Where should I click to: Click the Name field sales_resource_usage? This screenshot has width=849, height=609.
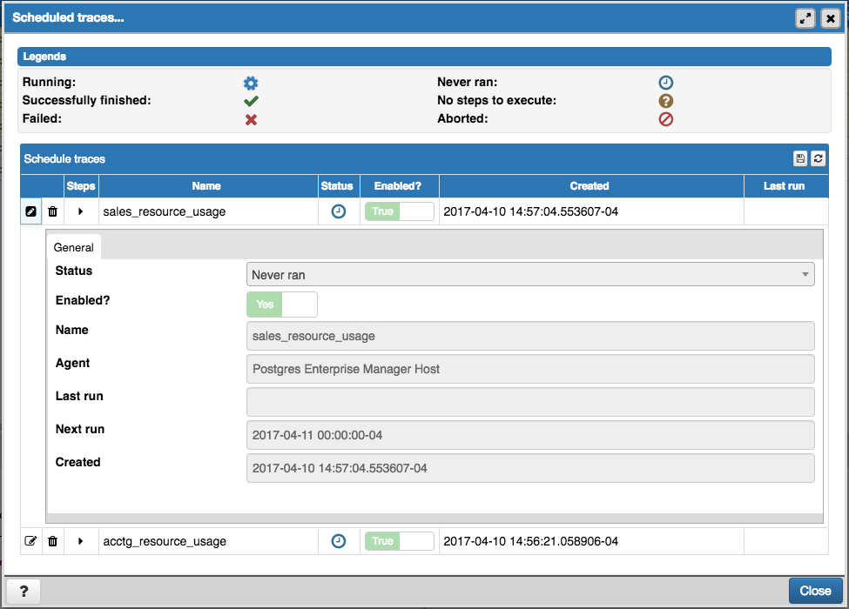pos(530,336)
